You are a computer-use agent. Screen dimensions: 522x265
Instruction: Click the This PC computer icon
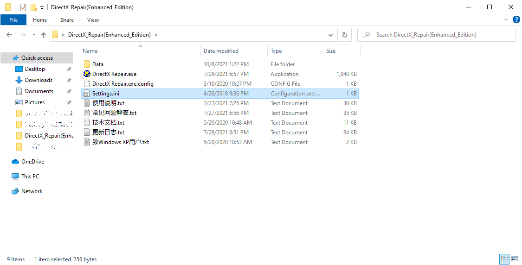pyautogui.click(x=15, y=176)
